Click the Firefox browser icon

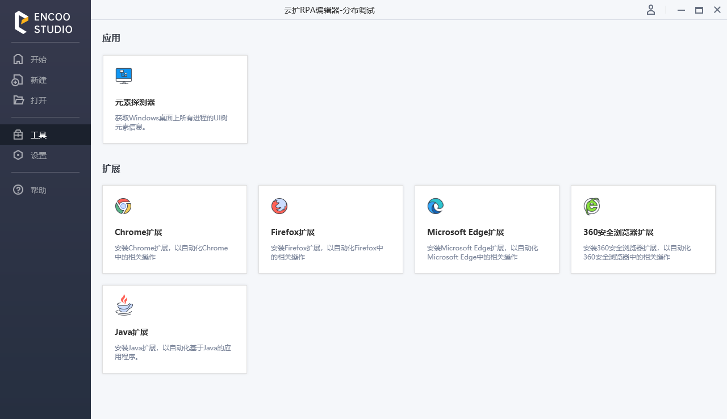[279, 206]
